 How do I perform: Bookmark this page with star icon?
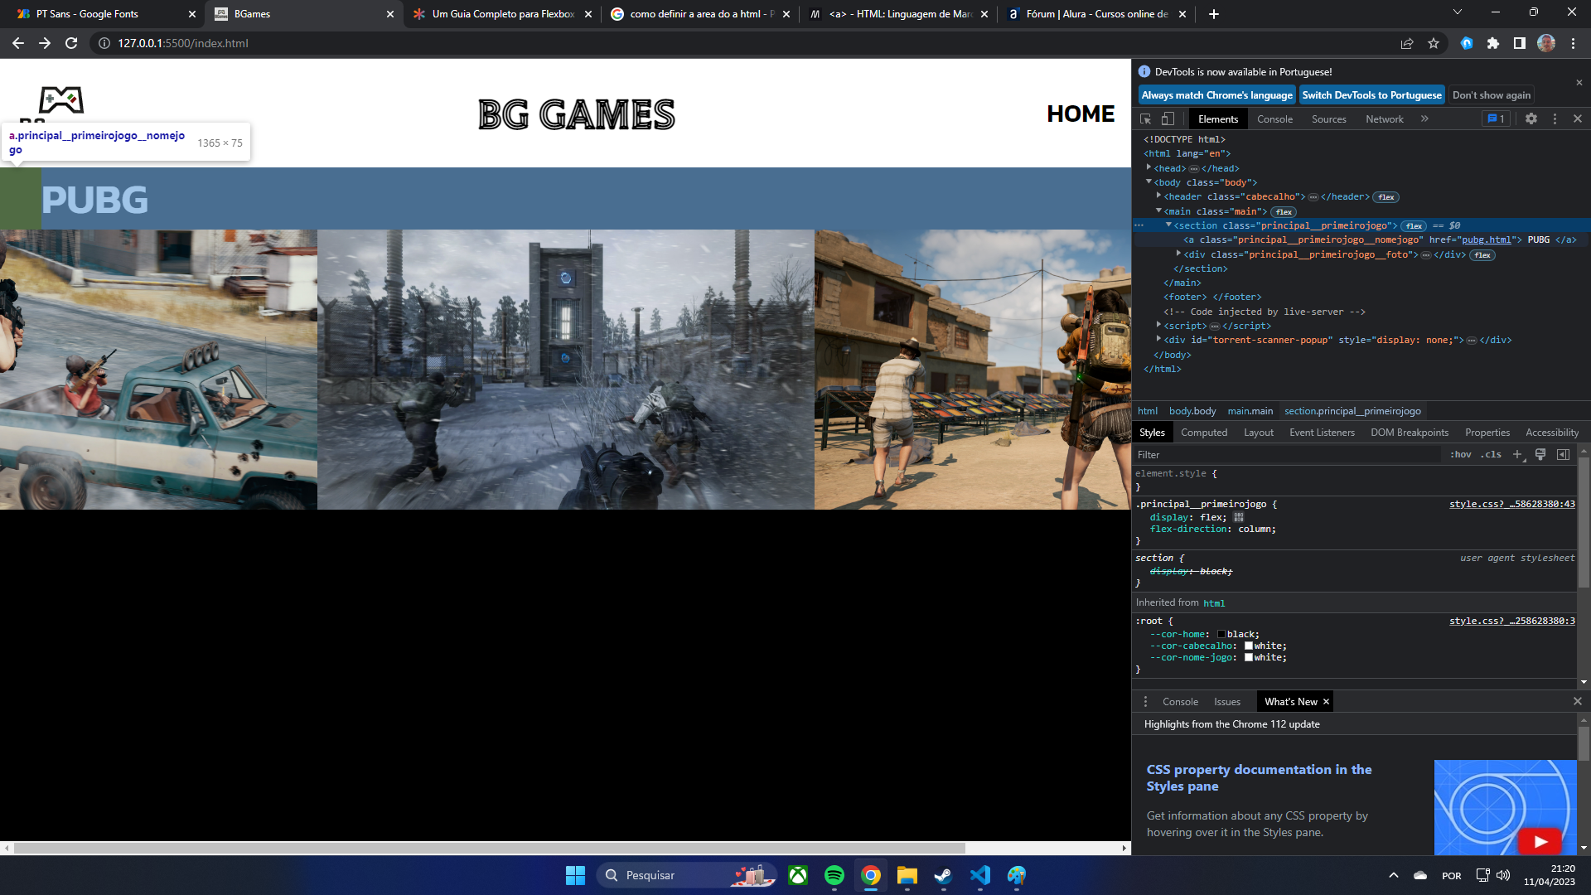coord(1434,43)
